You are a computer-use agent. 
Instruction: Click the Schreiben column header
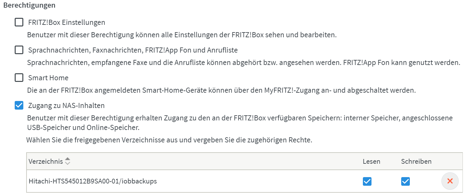tap(416, 161)
